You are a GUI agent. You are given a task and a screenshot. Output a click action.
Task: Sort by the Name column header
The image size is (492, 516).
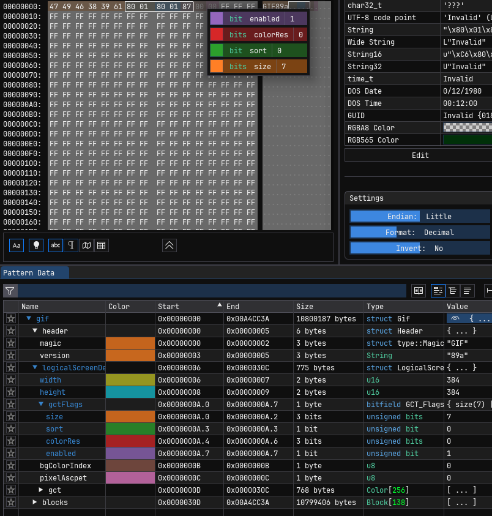[62, 307]
